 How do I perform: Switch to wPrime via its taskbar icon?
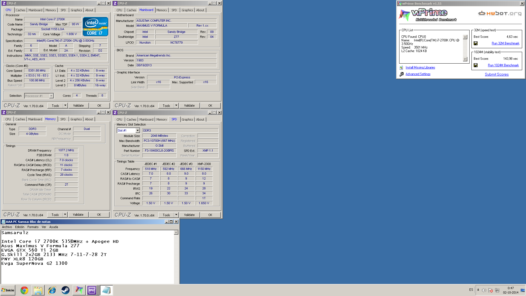[79, 290]
